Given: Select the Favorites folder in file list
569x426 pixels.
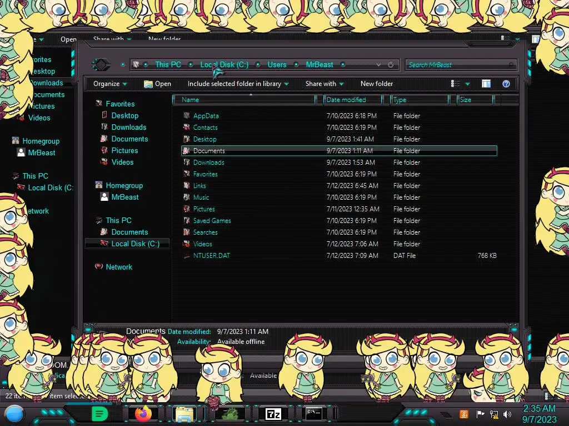Looking at the screenshot, I should 205,174.
